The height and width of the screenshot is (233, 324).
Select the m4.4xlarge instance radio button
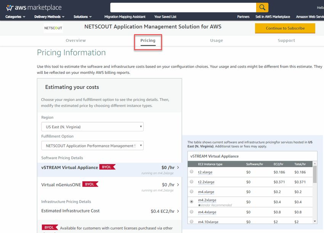coord(192,212)
